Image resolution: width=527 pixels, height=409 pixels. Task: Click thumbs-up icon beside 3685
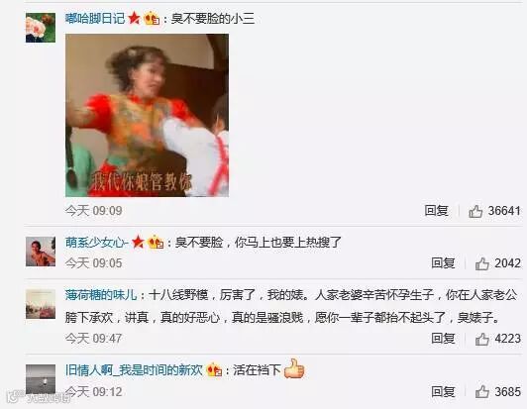point(482,392)
